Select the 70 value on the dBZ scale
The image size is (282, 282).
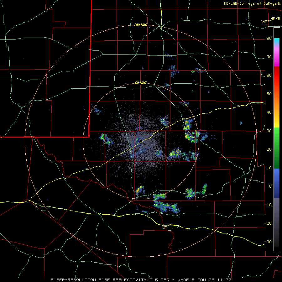[x=269, y=57]
